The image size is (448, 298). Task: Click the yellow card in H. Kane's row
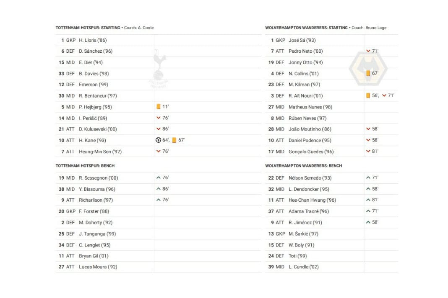point(174,140)
